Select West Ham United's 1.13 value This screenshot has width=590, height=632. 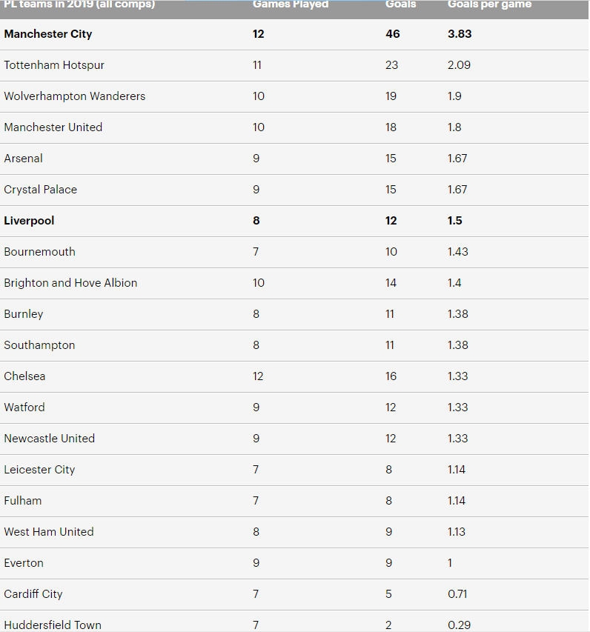click(457, 532)
